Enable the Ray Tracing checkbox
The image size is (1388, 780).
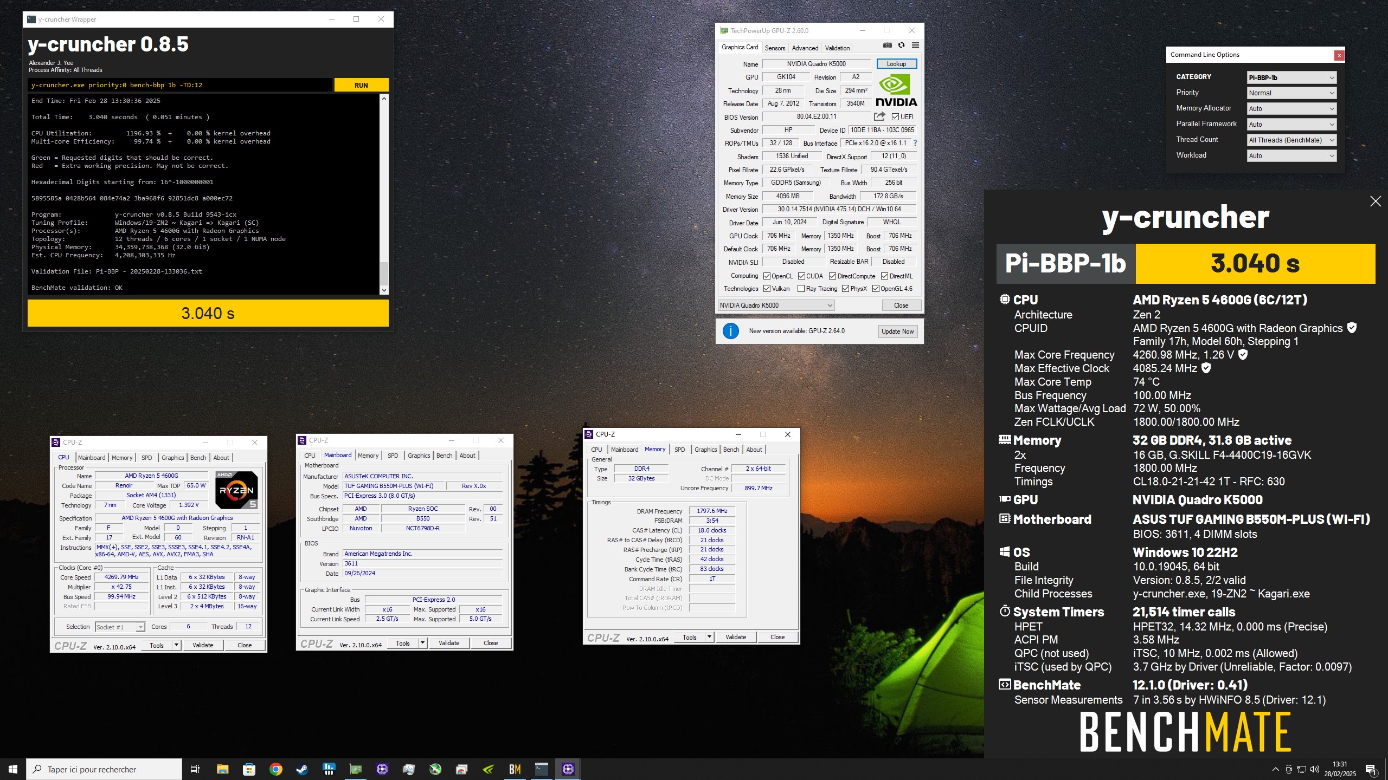pyautogui.click(x=801, y=289)
